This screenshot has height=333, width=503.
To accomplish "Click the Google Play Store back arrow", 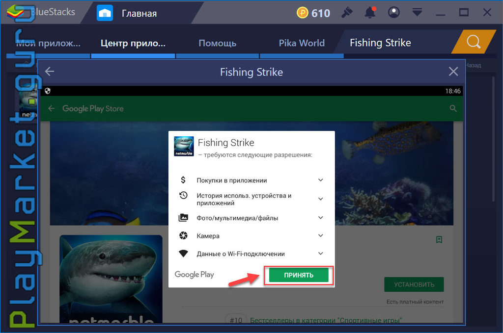I will (x=51, y=108).
